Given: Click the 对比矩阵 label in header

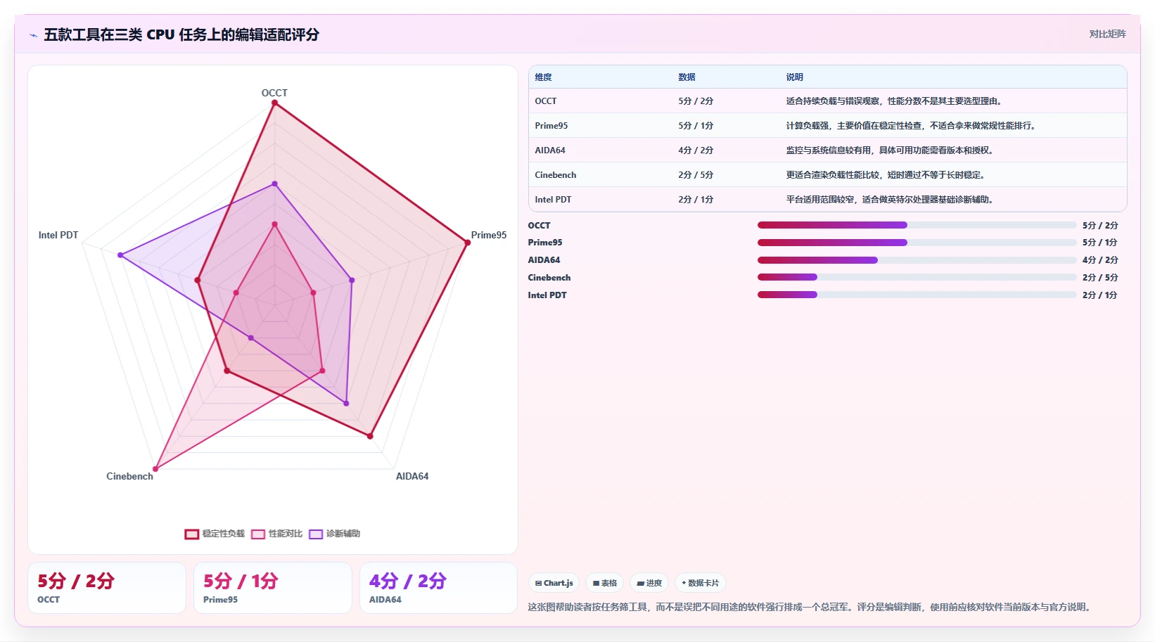Looking at the screenshot, I should click(1107, 34).
